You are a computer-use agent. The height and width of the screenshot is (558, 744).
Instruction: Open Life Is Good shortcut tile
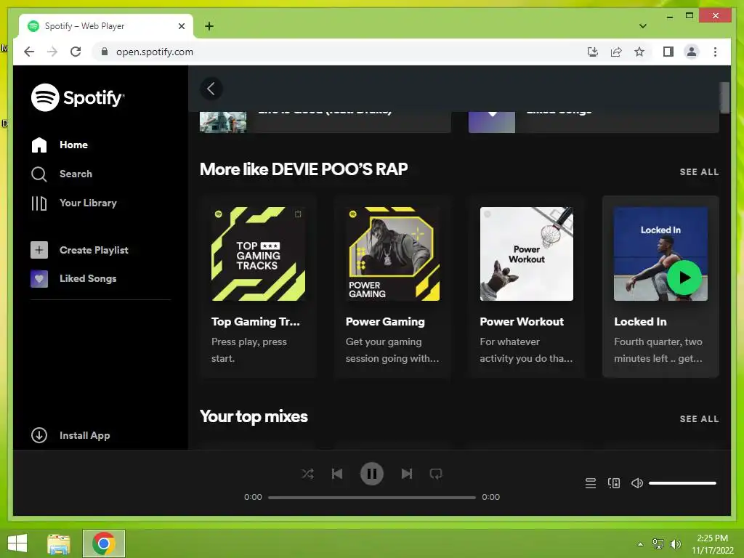(325, 122)
